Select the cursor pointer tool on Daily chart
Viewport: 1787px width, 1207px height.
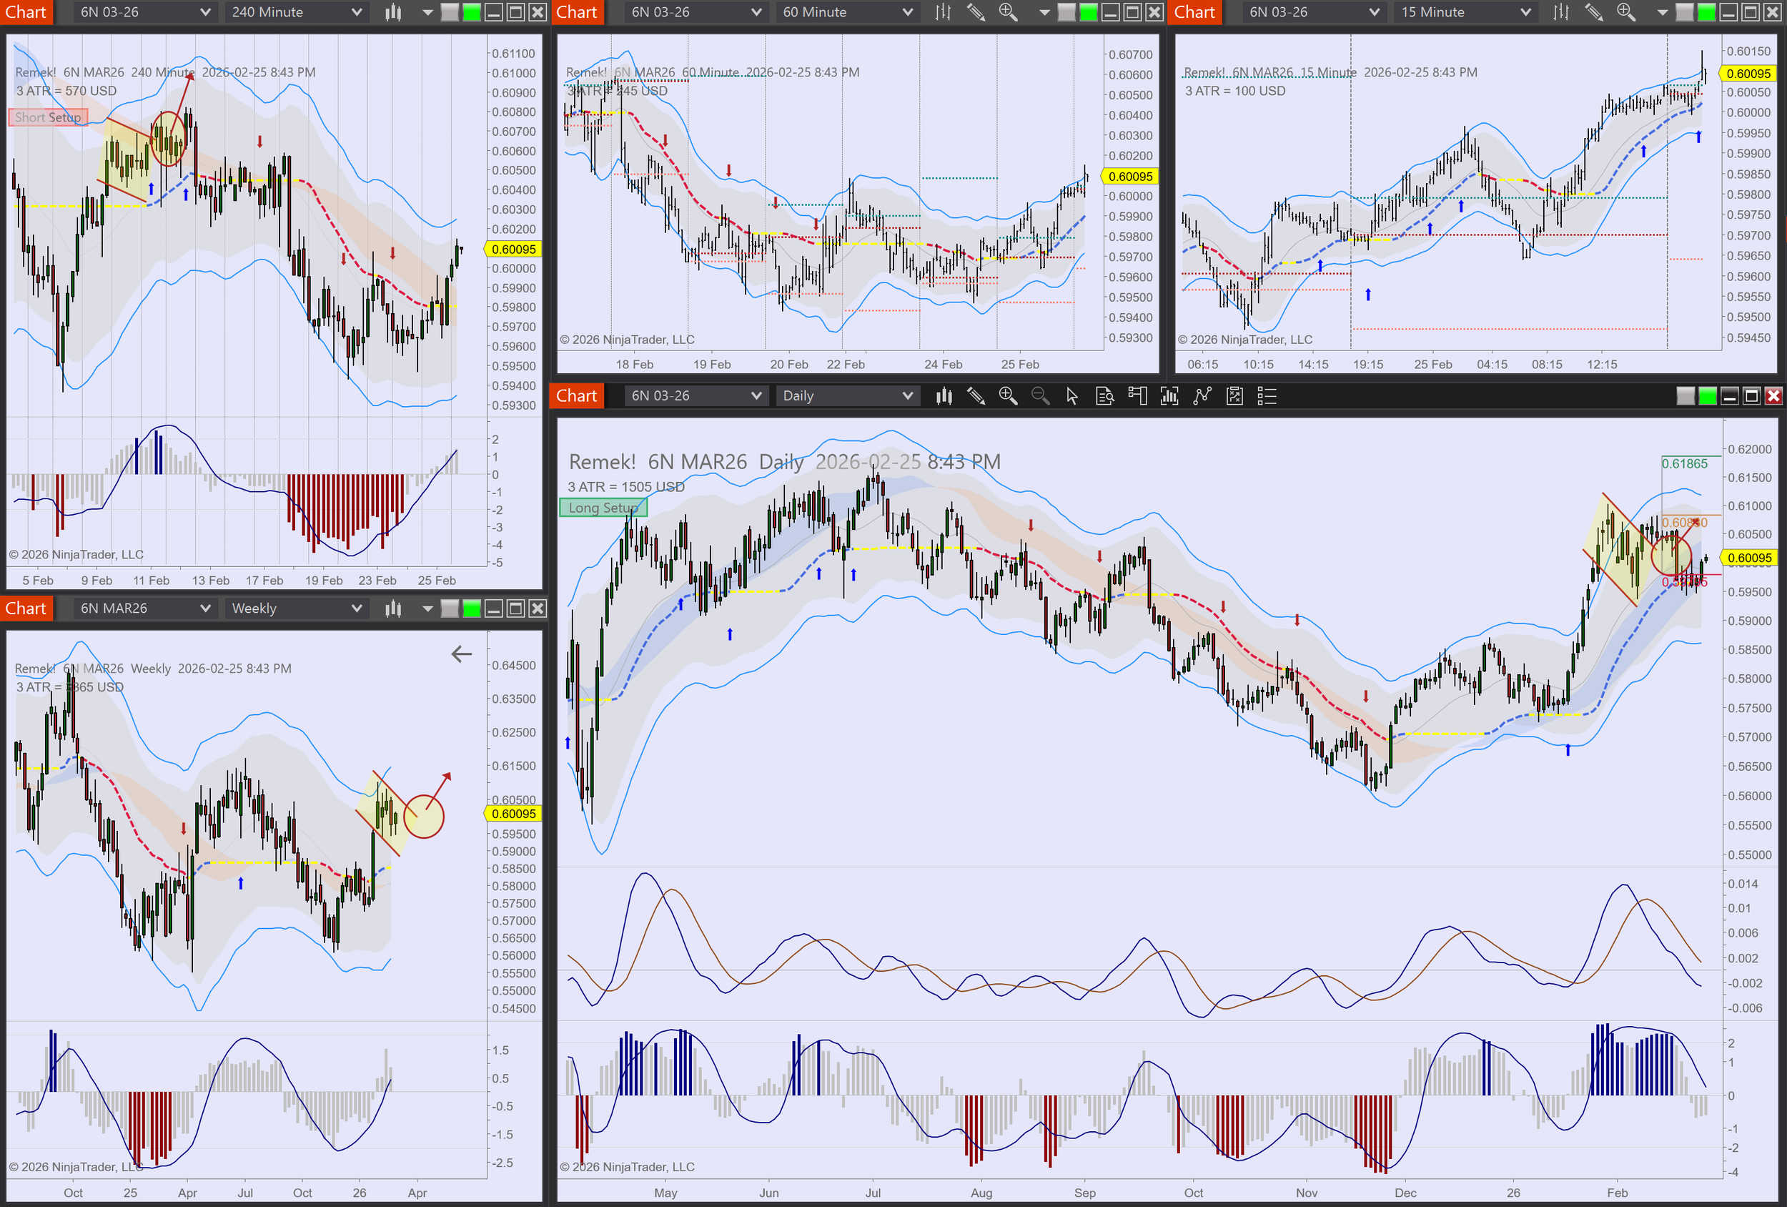pos(1072,396)
